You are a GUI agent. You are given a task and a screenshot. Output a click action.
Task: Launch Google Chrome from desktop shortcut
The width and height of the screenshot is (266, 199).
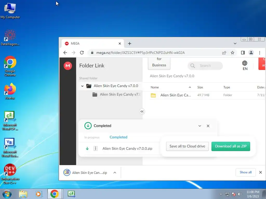(10, 66)
